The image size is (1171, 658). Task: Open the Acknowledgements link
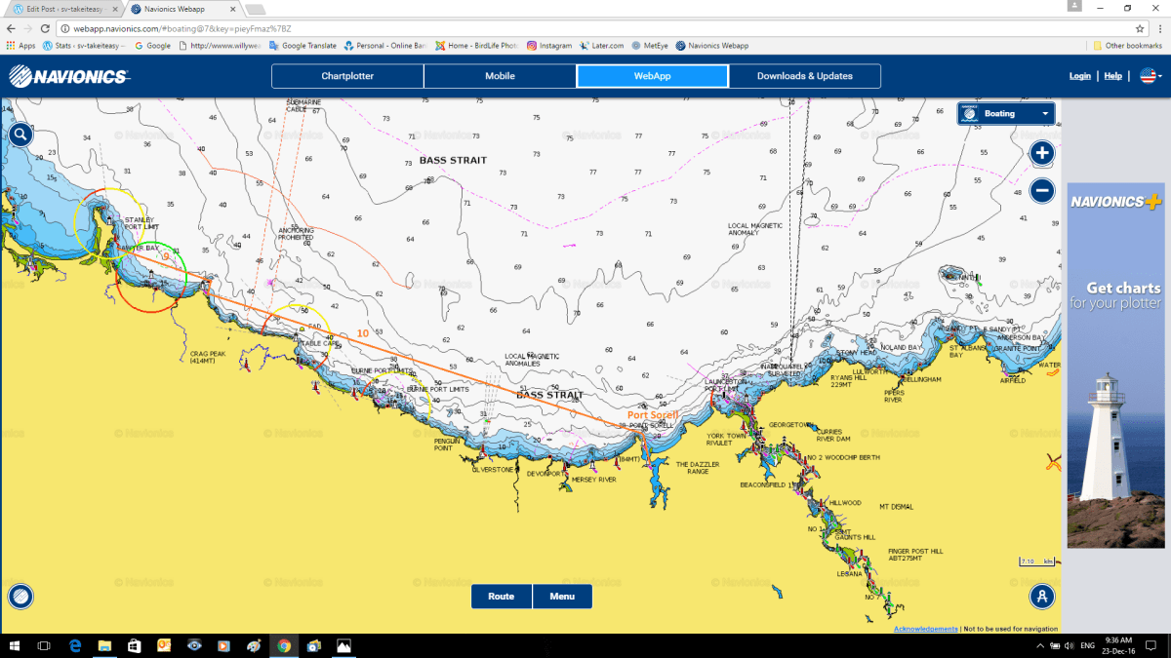pos(925,629)
